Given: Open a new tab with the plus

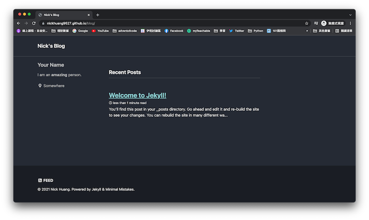Looking at the screenshot, I should 98,15.
